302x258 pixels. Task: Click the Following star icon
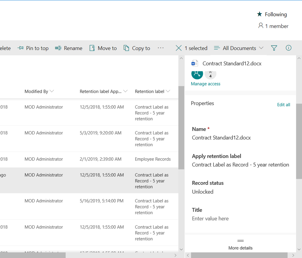pyautogui.click(x=259, y=14)
